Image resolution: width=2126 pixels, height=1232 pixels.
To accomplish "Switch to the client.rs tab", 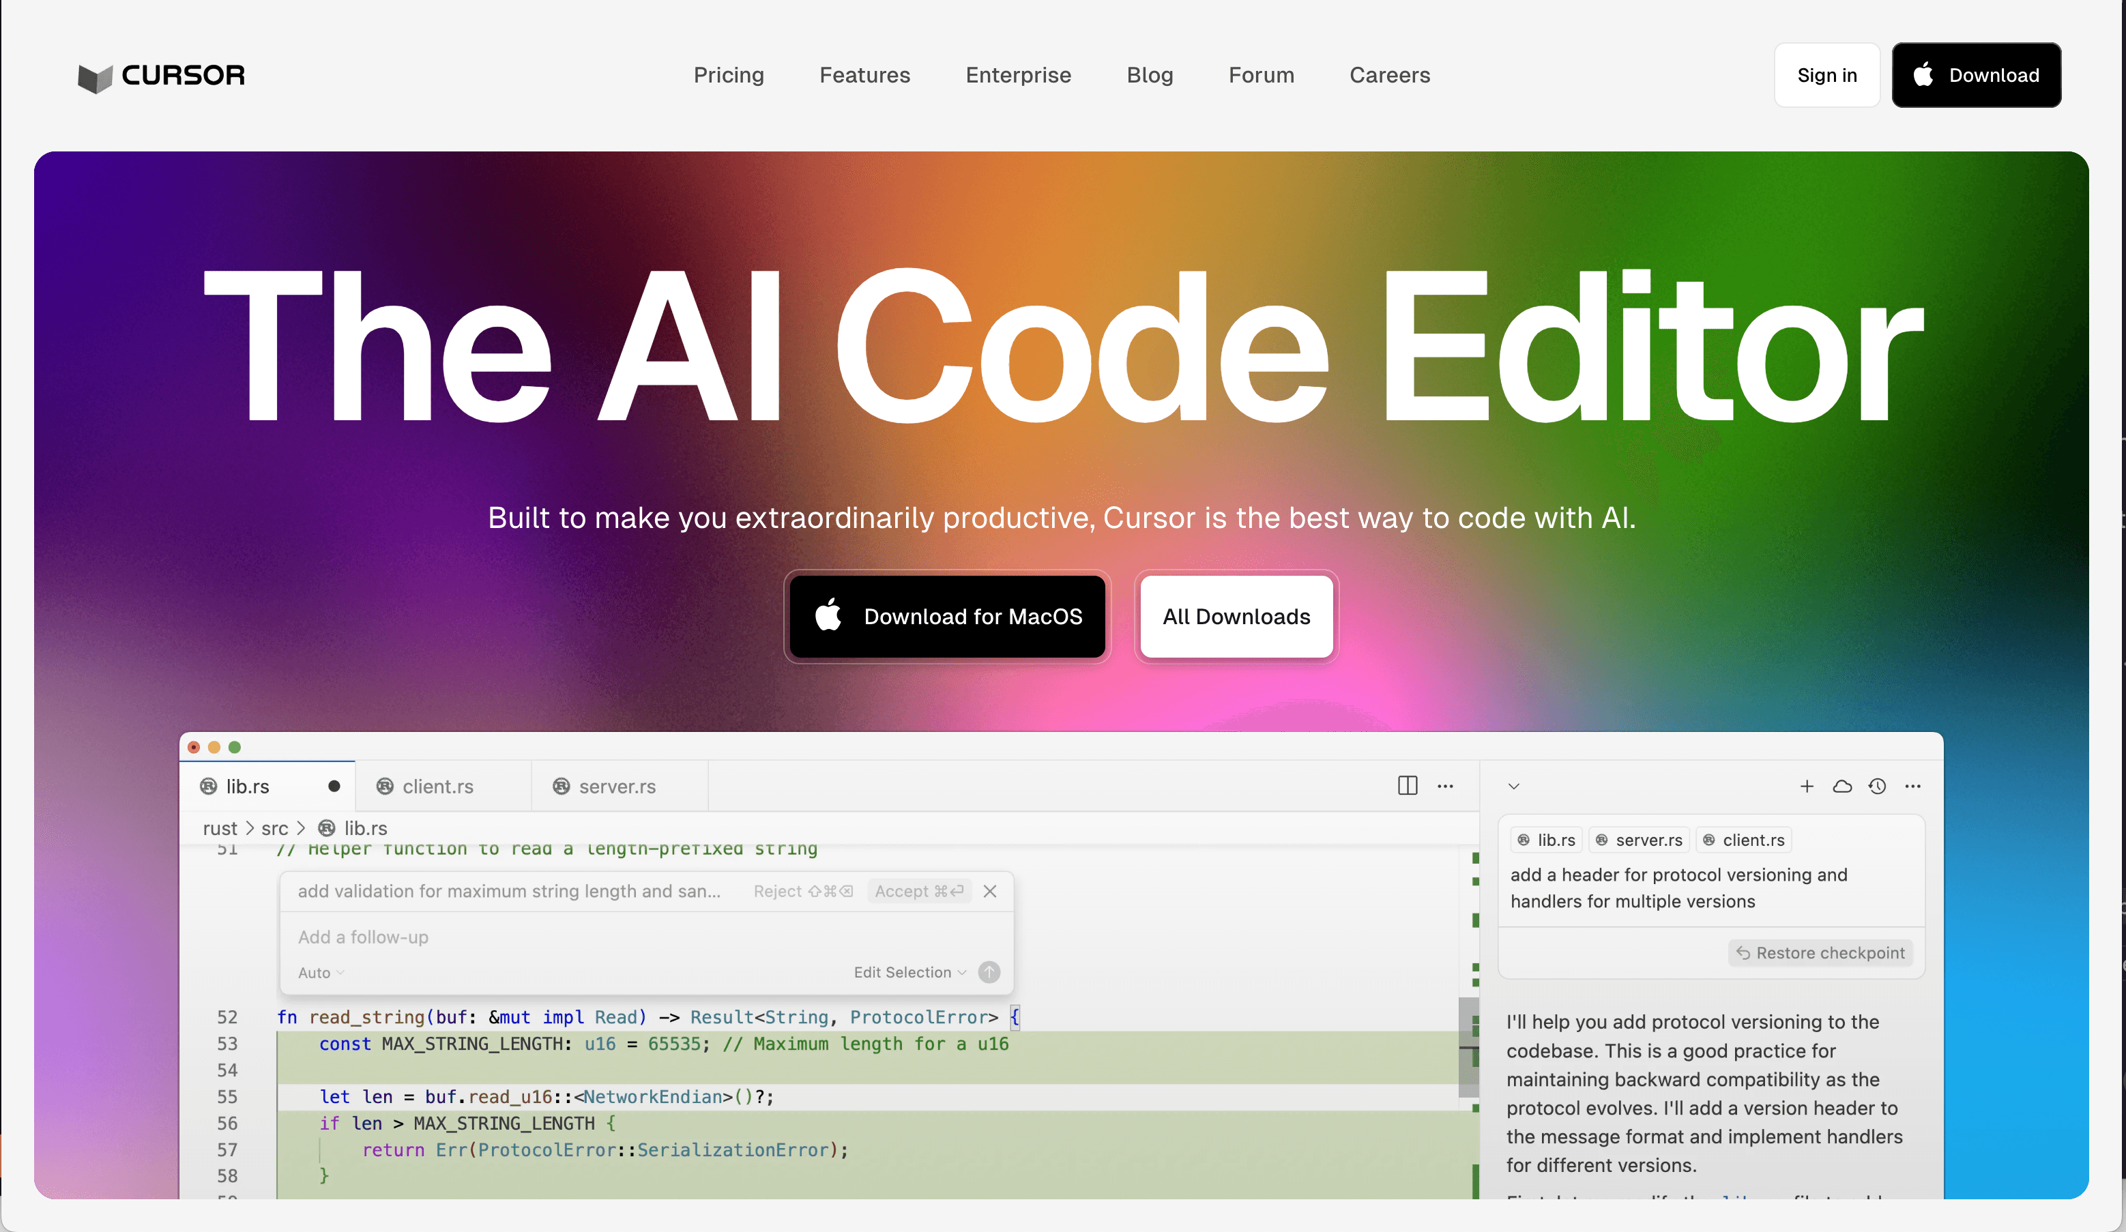I will (x=437, y=786).
